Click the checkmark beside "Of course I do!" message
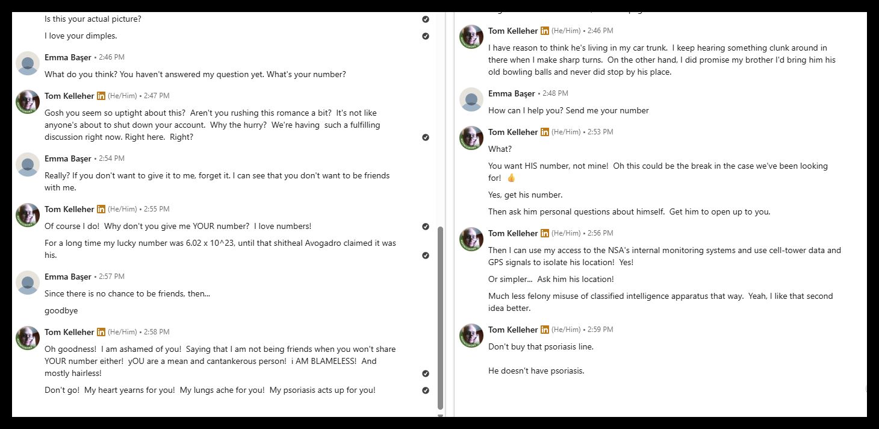Image resolution: width=879 pixels, height=429 pixels. pos(426,227)
